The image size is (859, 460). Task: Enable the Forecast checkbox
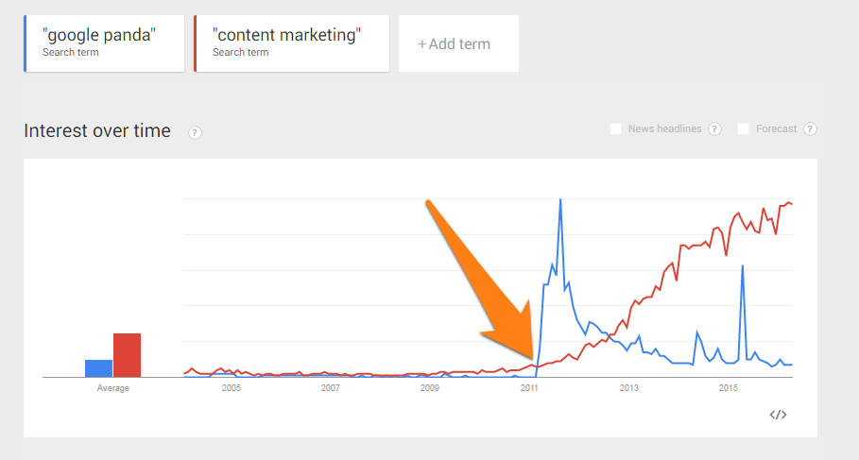744,129
